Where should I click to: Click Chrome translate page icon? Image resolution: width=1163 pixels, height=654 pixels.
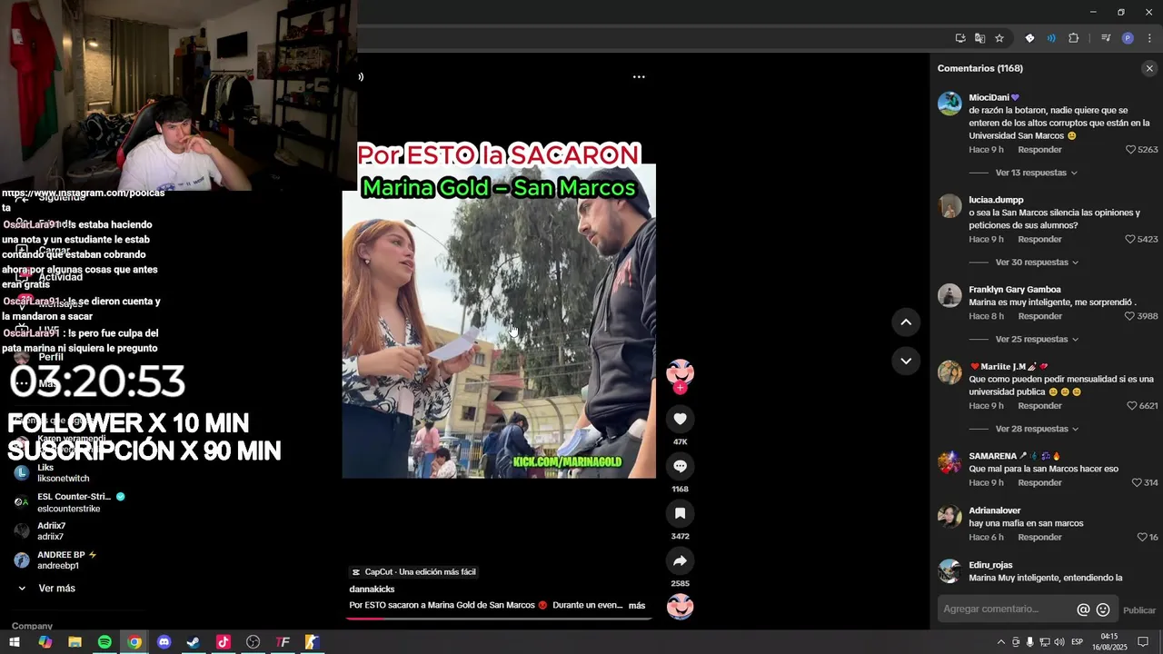pyautogui.click(x=979, y=38)
